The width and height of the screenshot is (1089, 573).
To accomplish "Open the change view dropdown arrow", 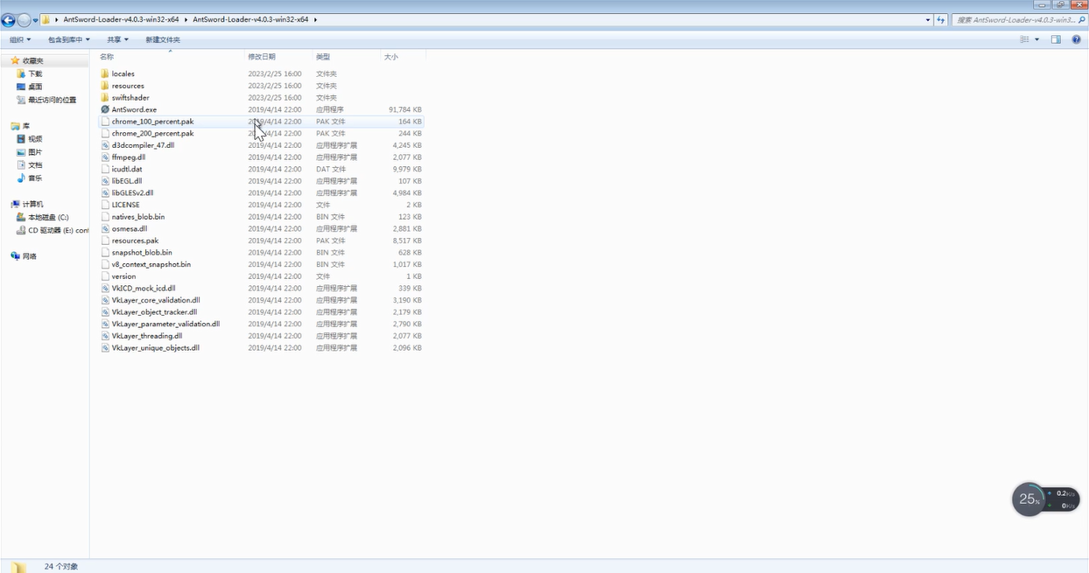I will click(1037, 39).
